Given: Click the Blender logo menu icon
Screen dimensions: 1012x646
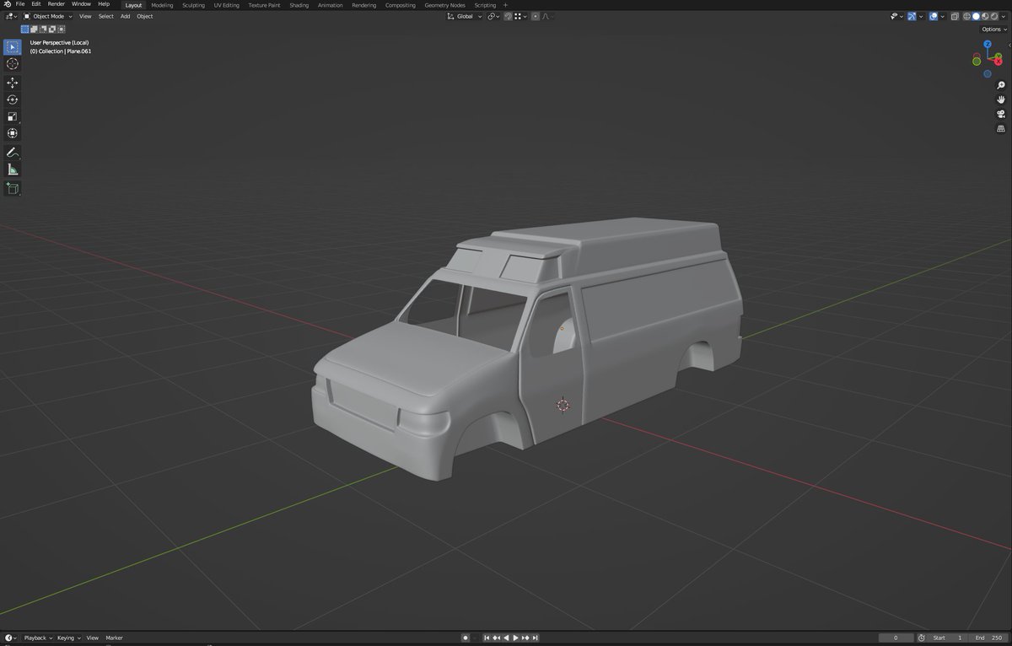Looking at the screenshot, I should coord(8,4).
